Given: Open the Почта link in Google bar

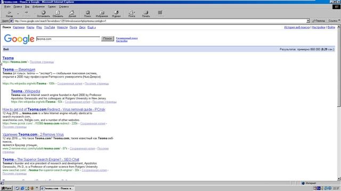Looking at the screenshot, I should 74,27.
